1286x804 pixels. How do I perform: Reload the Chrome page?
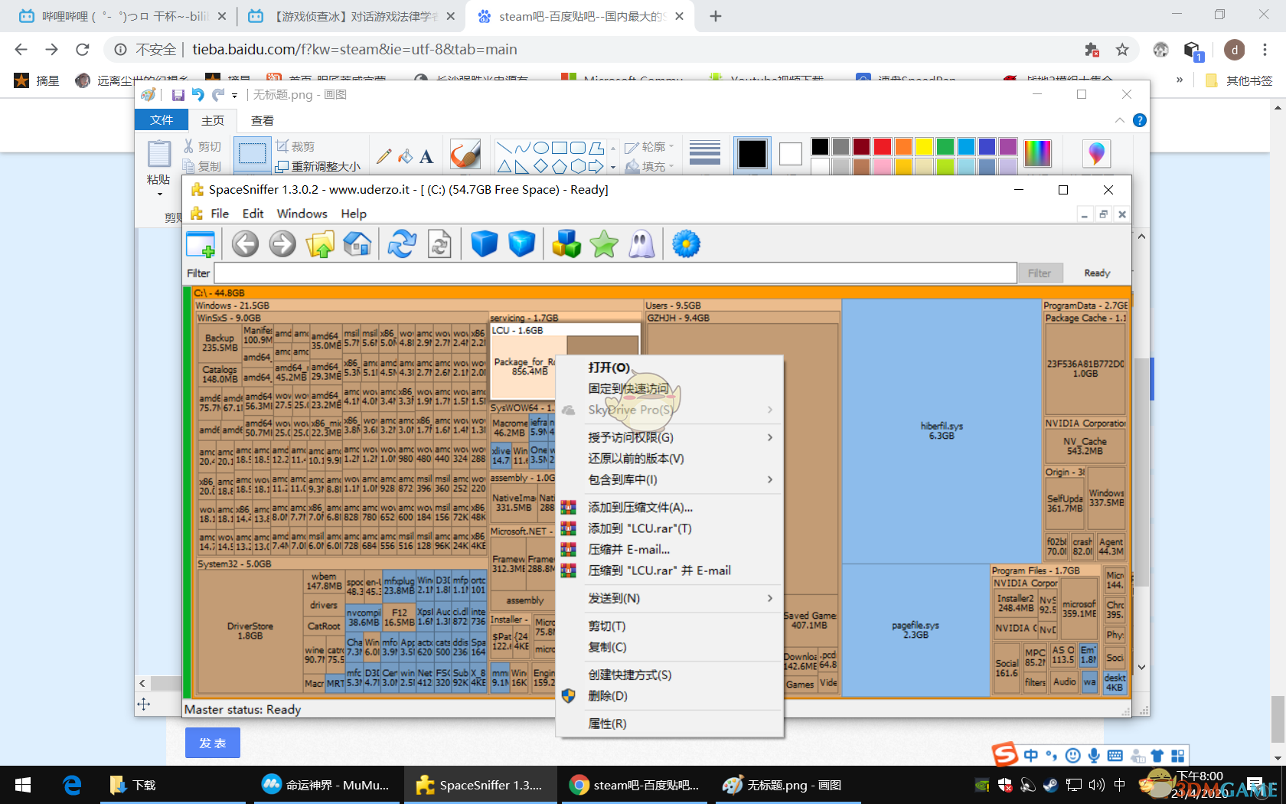tap(83, 50)
